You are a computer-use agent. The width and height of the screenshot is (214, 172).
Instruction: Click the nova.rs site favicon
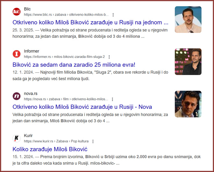17,96
